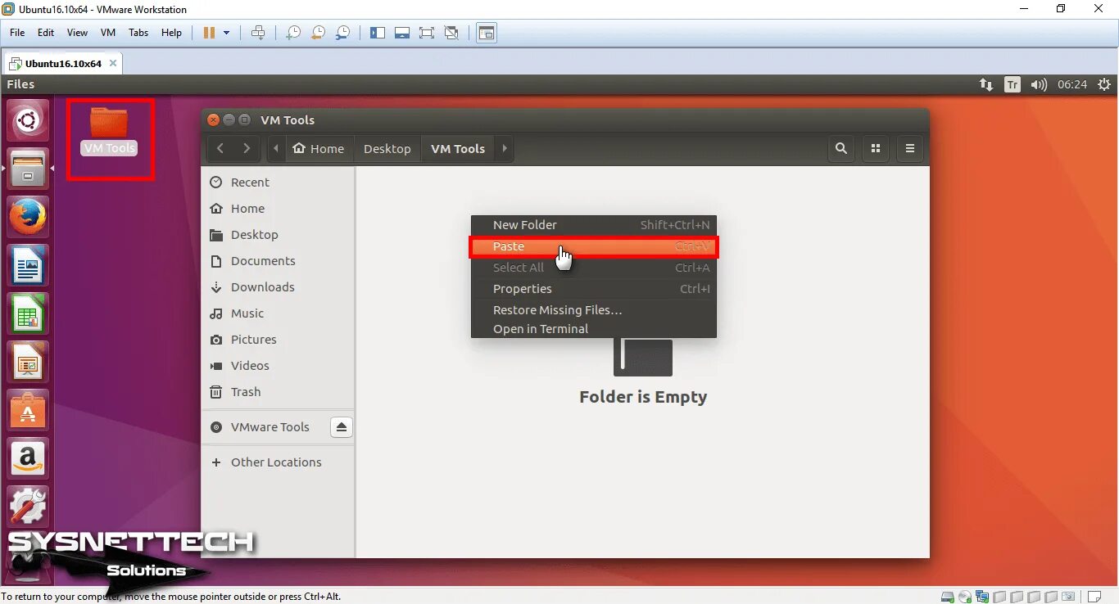
Task: Close the Ubuntu16.10x64 tab
Action: (x=113, y=63)
